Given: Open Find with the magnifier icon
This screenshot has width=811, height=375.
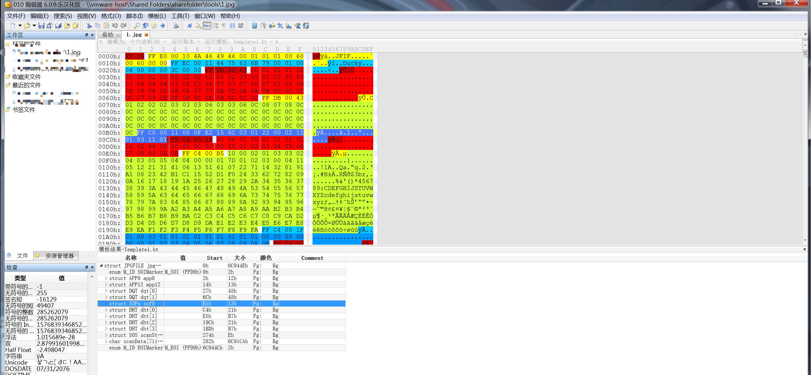Looking at the screenshot, I should click(137, 26).
